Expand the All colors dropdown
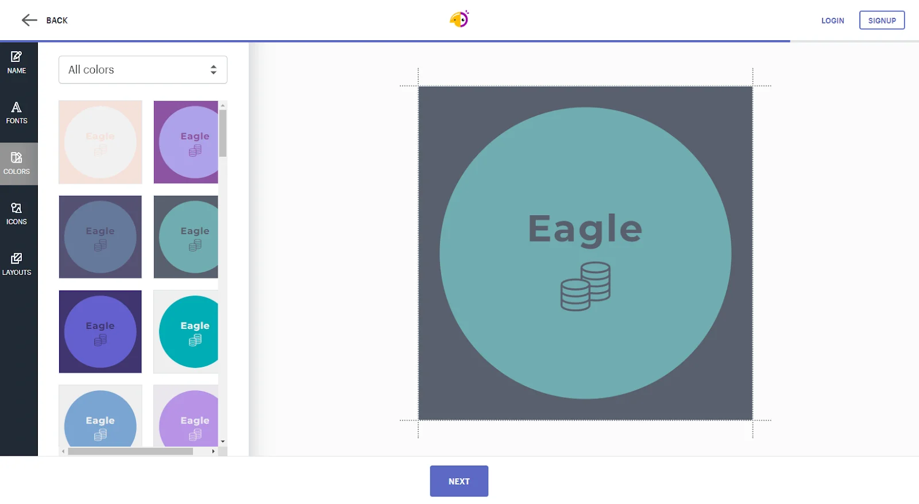Image resolution: width=919 pixels, height=504 pixels. [x=143, y=69]
